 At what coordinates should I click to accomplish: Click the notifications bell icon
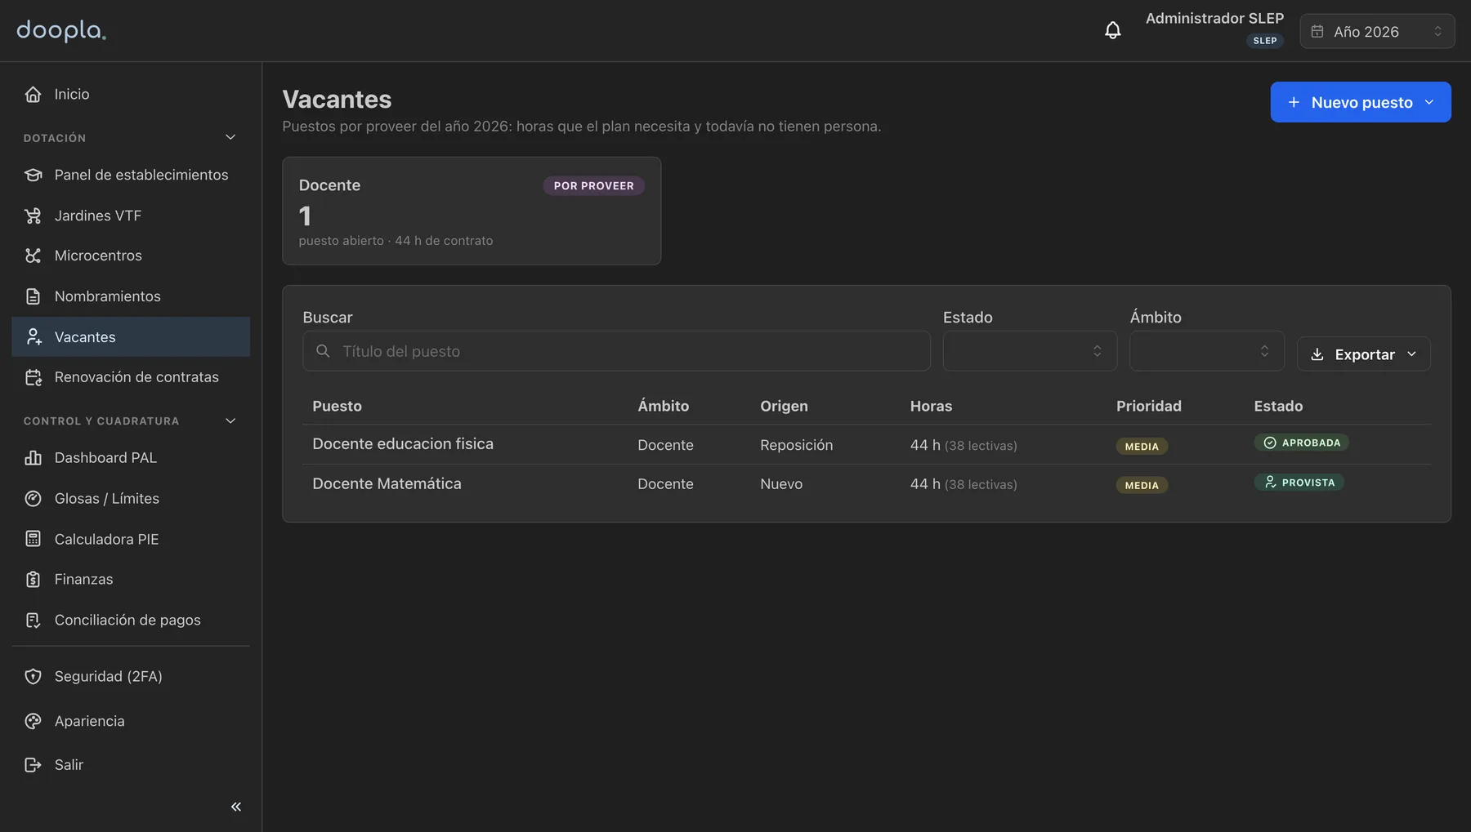(x=1112, y=31)
